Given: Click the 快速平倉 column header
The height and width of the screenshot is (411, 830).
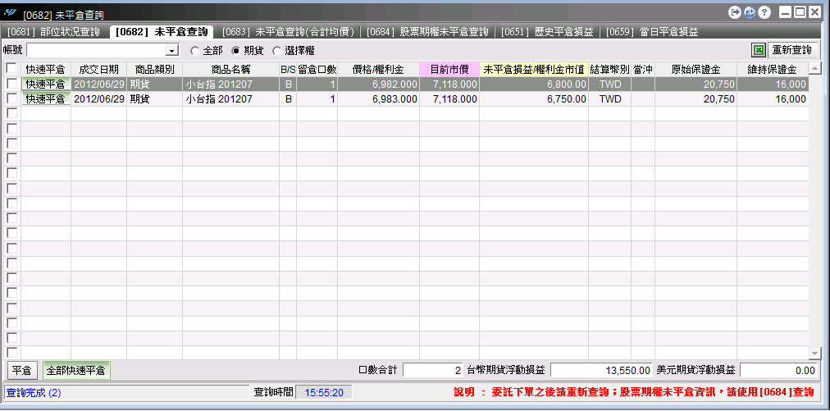Looking at the screenshot, I should [46, 69].
